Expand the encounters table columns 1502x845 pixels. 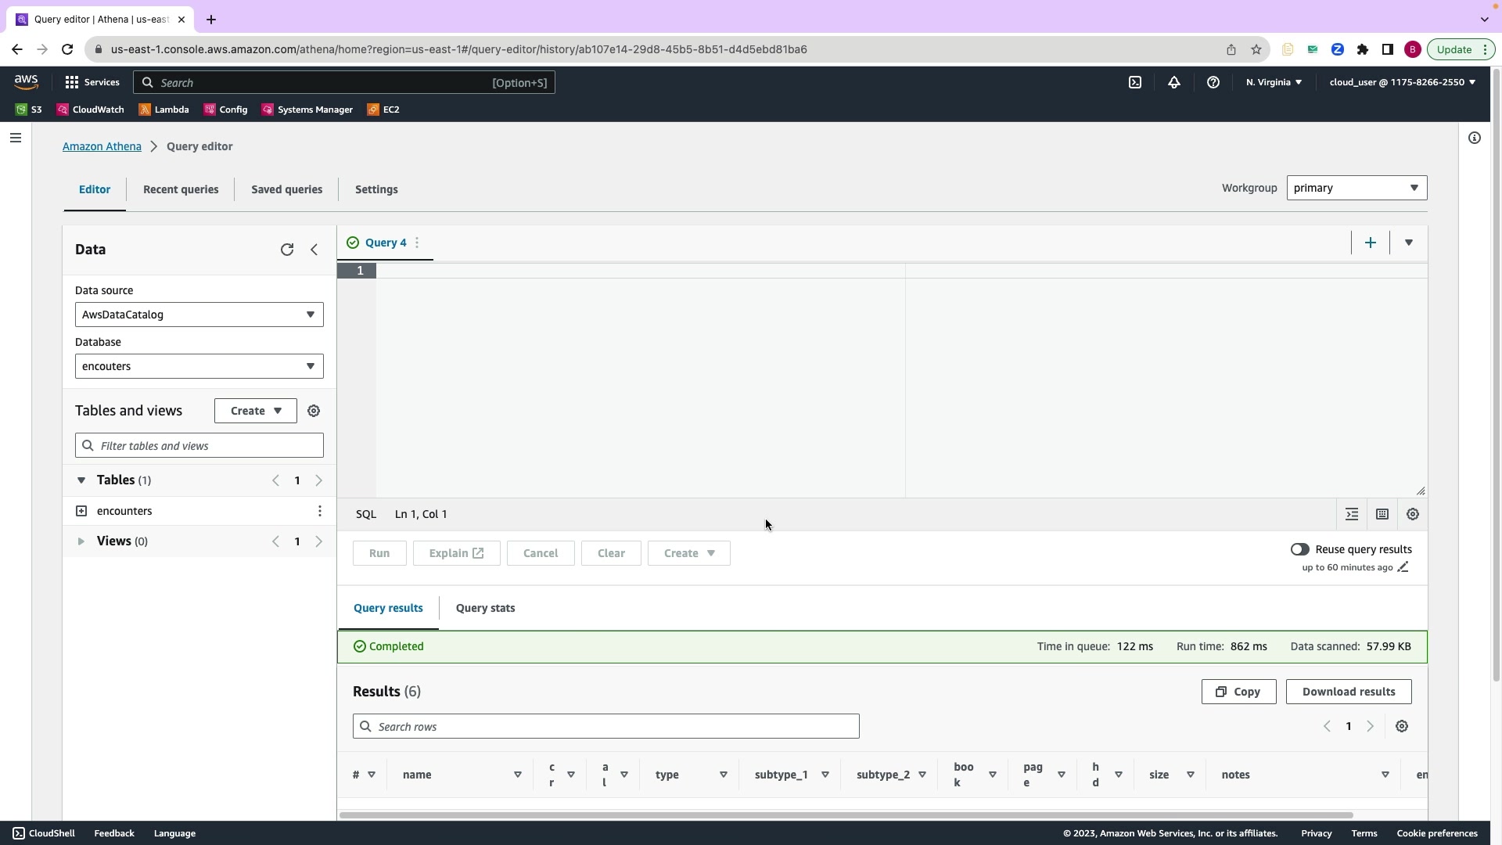click(81, 511)
